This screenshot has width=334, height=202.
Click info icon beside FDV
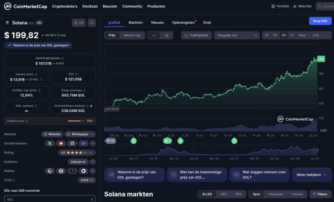click(77, 74)
